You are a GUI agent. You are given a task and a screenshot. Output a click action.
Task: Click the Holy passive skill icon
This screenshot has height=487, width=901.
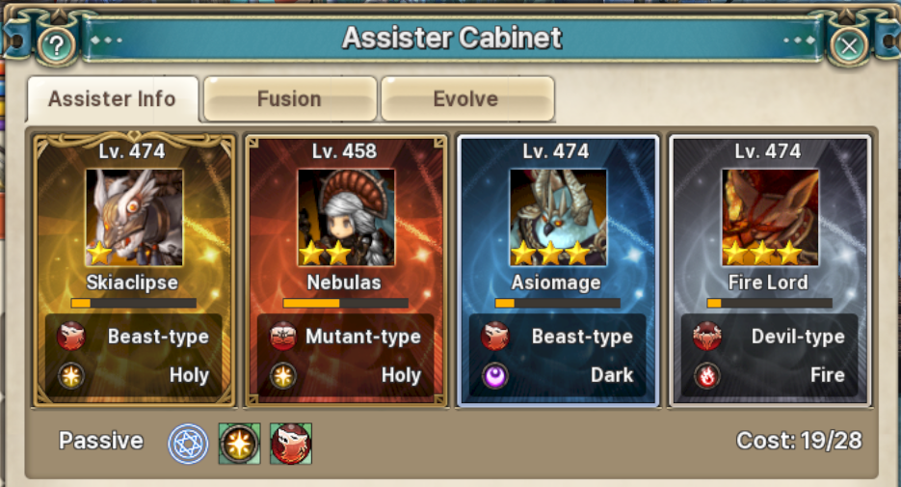pyautogui.click(x=240, y=444)
